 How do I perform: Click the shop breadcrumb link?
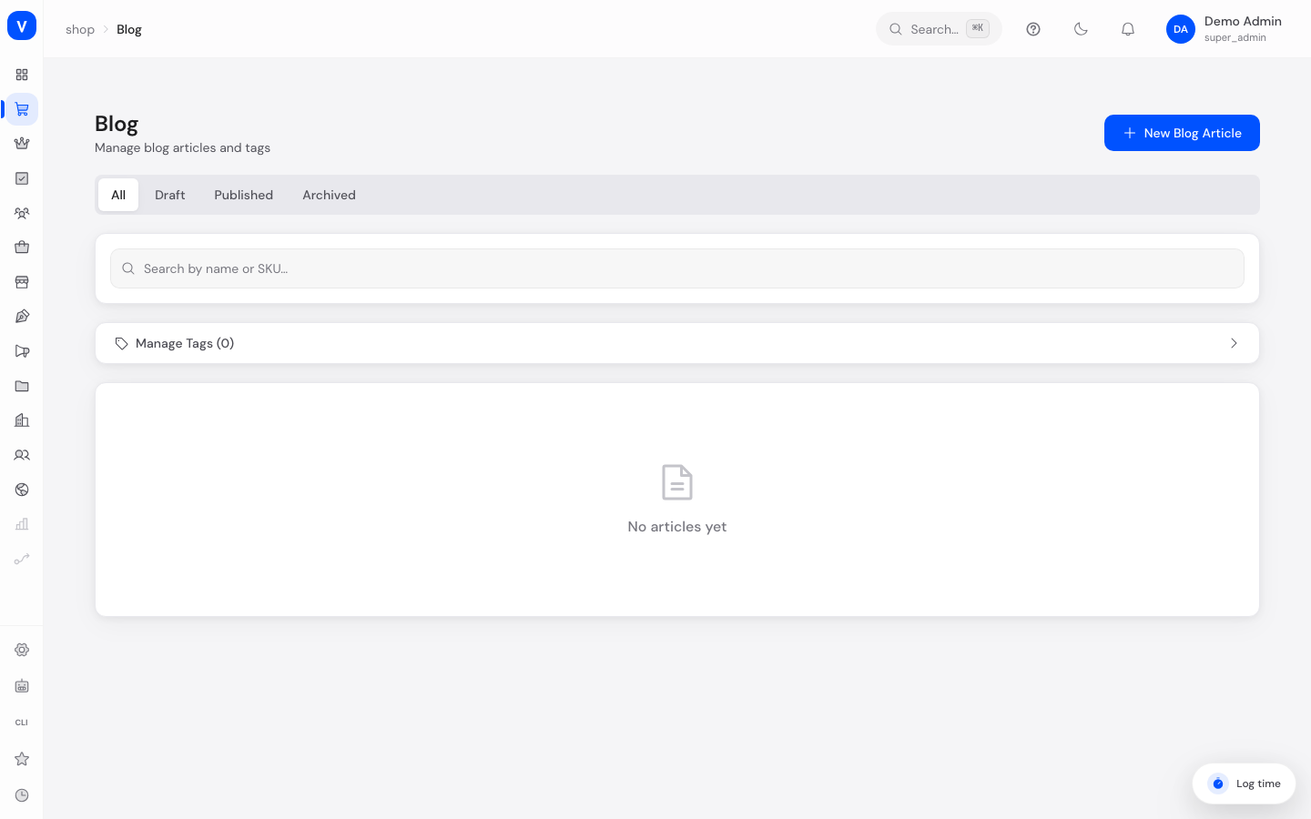pos(80,29)
